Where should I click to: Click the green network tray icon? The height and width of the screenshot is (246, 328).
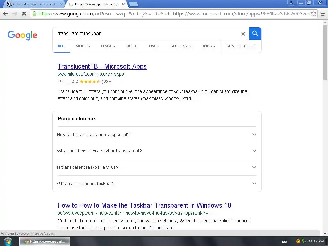304,242
